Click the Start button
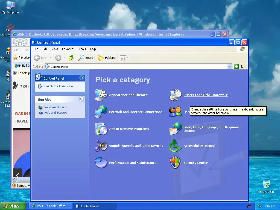Image resolution: width=280 pixels, height=210 pixels. (x=13, y=206)
